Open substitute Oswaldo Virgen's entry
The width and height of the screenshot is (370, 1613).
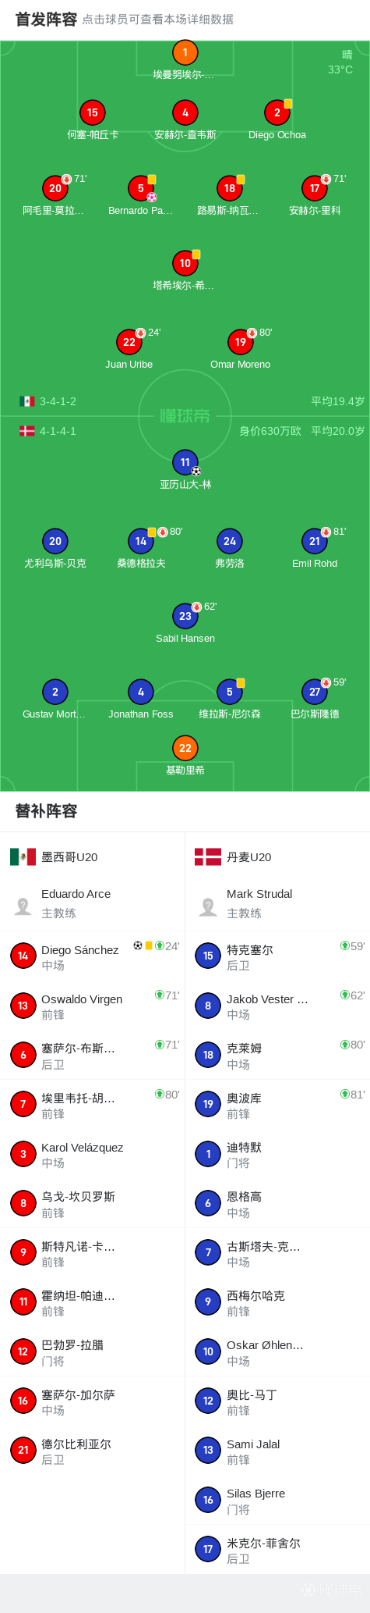tap(93, 1006)
